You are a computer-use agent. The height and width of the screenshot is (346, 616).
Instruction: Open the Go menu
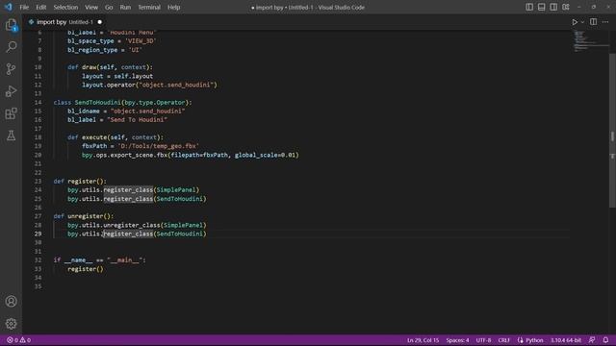pos(109,7)
